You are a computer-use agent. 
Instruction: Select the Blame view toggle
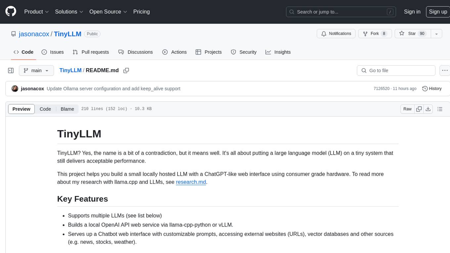[67, 109]
